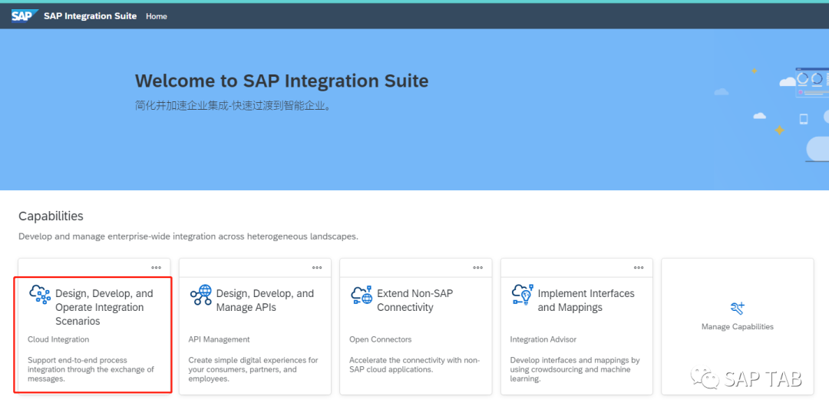Click the Manage Capabilities wrench icon
The image size is (829, 413).
pos(738,308)
